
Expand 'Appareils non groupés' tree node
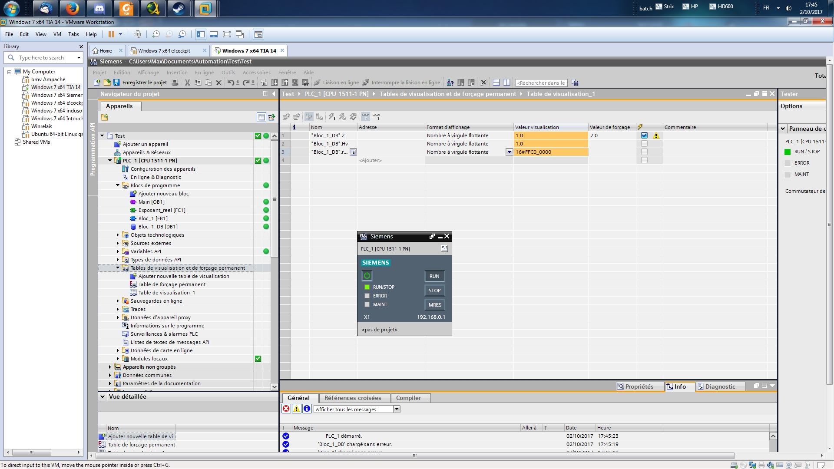(x=109, y=367)
